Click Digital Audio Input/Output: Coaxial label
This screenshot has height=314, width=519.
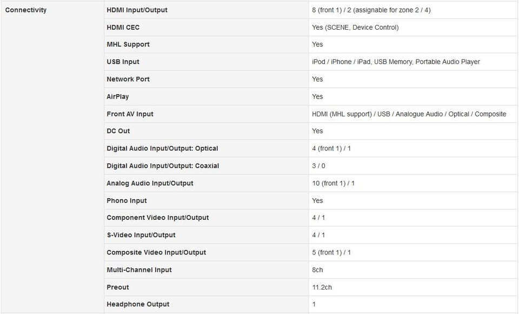tap(163, 166)
